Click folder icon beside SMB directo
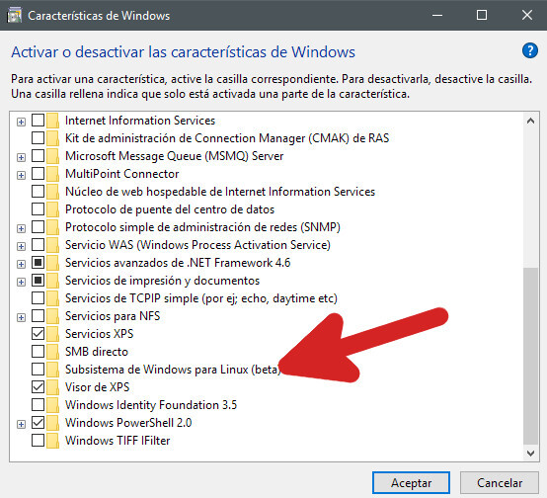 52,352
